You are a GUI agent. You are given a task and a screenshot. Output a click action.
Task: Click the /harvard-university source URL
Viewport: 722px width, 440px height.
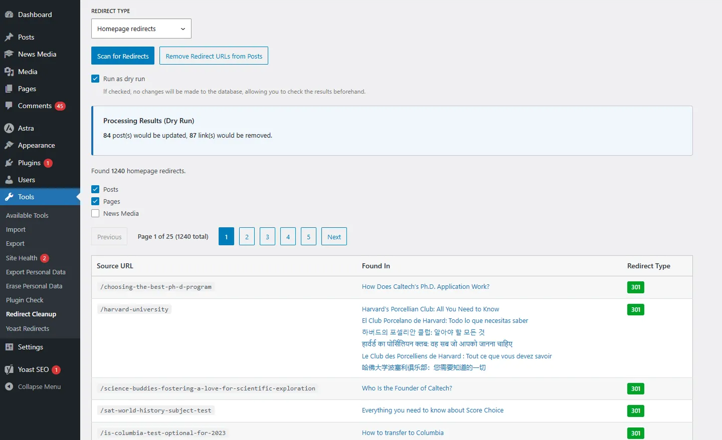tap(134, 309)
